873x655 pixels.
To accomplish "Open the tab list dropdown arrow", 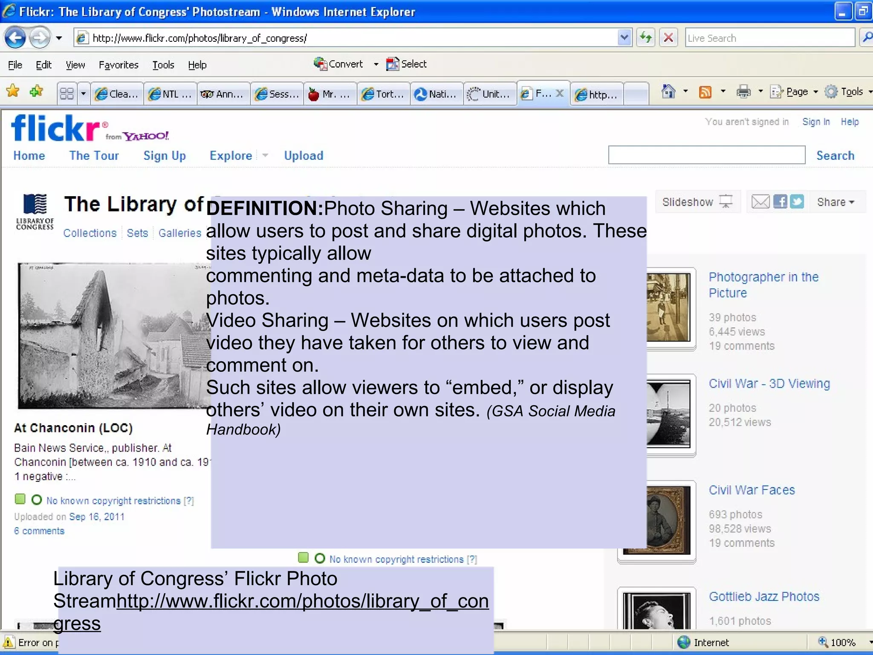I will [x=84, y=93].
